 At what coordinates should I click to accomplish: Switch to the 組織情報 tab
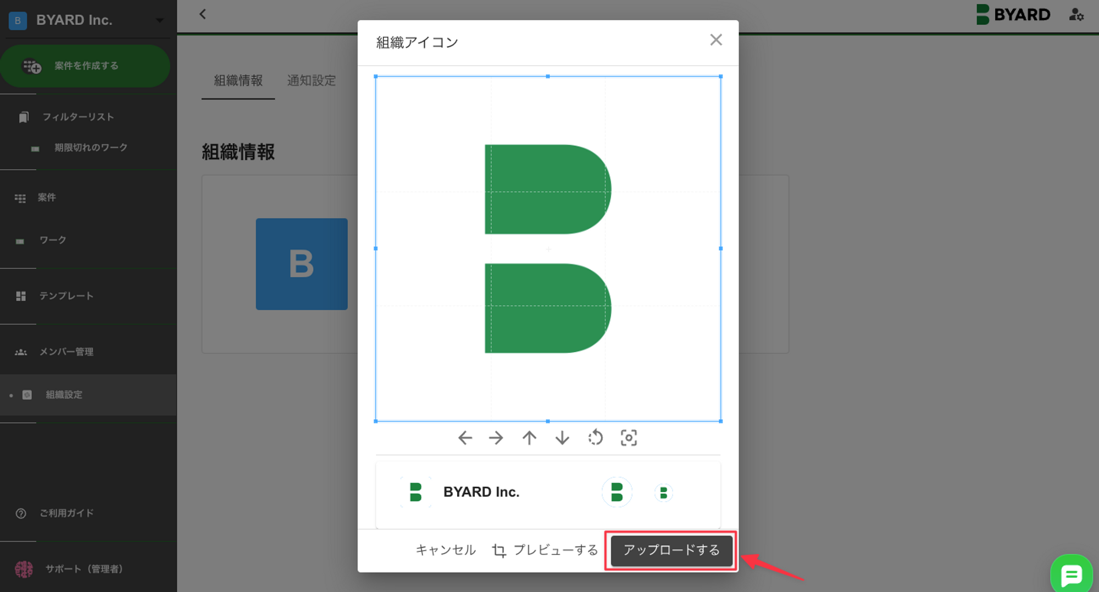click(x=238, y=81)
